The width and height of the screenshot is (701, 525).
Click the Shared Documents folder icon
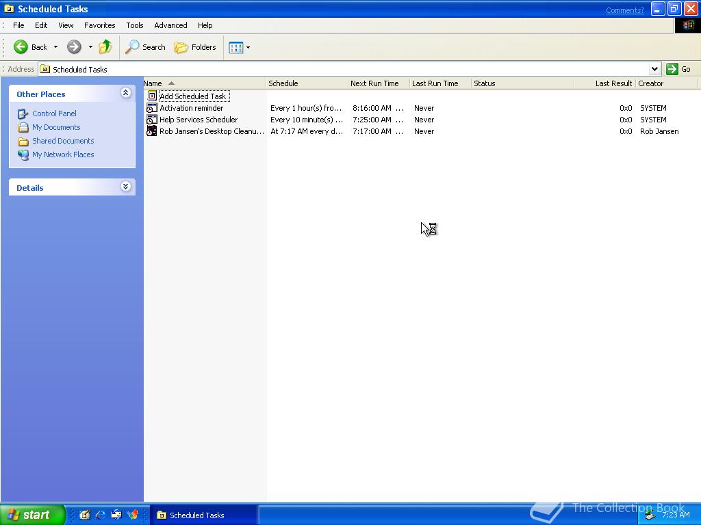click(x=23, y=142)
